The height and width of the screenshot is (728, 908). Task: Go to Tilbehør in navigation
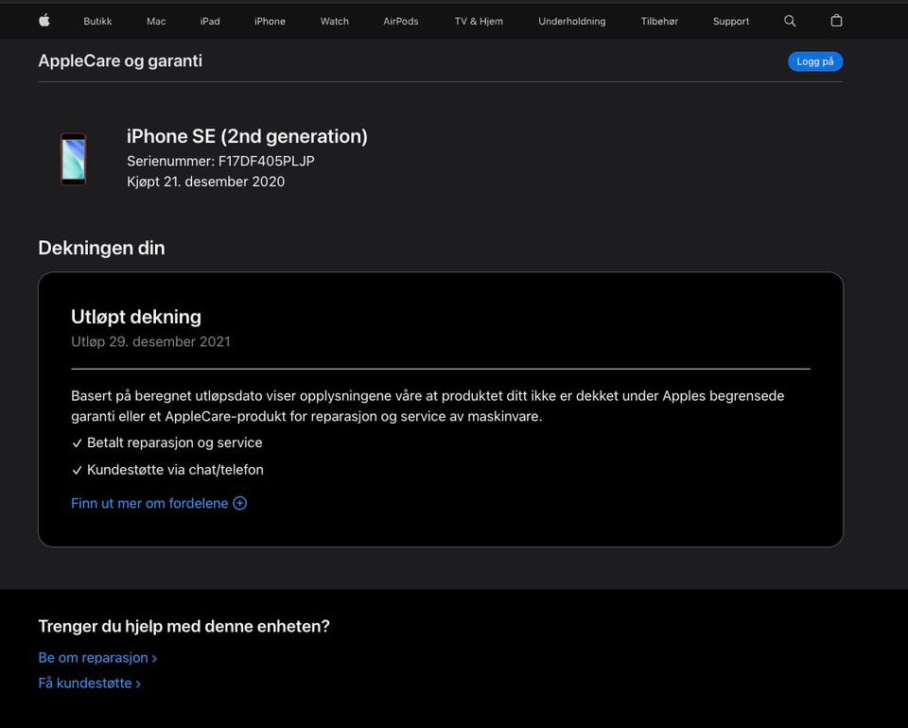[659, 22]
